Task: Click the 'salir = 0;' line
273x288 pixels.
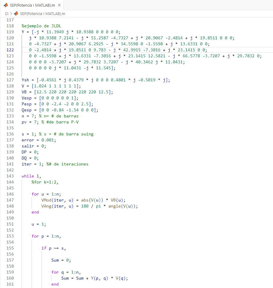Action: point(34,146)
